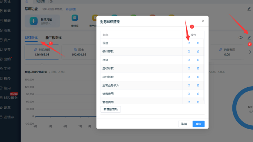Switch to 新三板指标 tab
This screenshot has height=142, width=253.
pos(53,38)
